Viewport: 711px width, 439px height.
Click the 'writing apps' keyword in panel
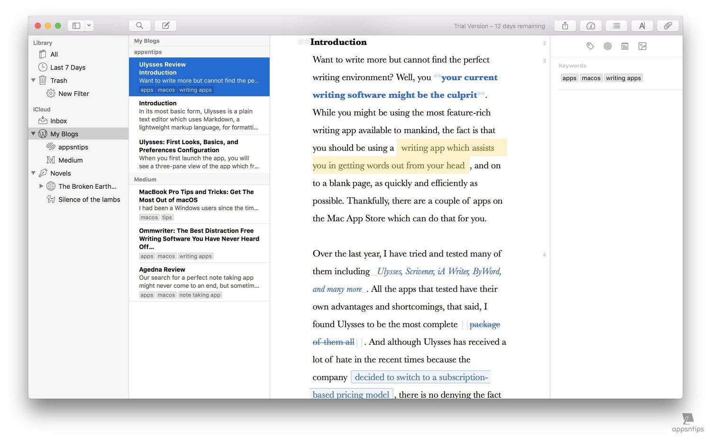[623, 78]
